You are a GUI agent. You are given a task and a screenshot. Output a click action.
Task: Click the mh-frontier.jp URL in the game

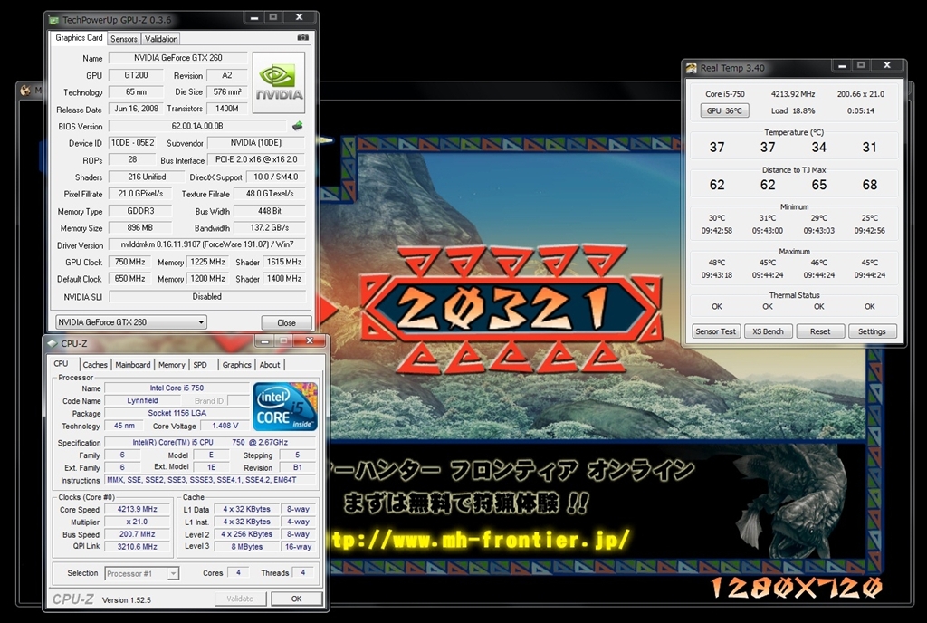click(x=479, y=540)
